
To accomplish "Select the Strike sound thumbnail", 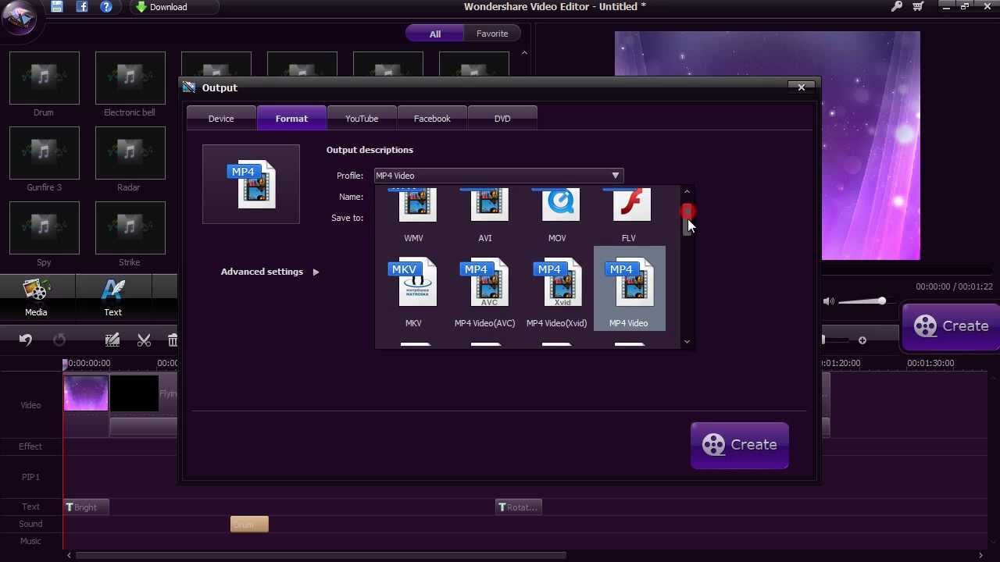I will pyautogui.click(x=130, y=228).
